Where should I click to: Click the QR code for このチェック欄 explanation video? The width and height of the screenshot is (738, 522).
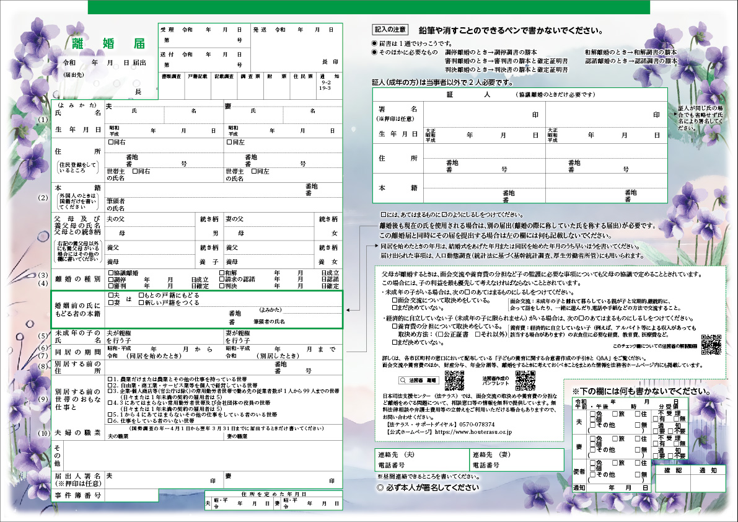click(x=713, y=344)
